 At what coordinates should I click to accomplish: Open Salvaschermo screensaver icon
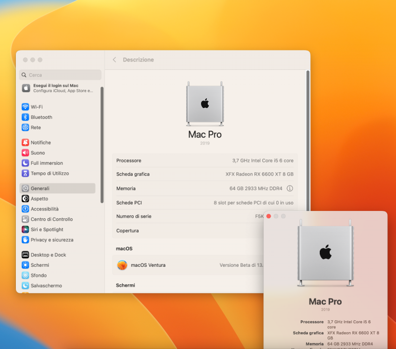(25, 286)
